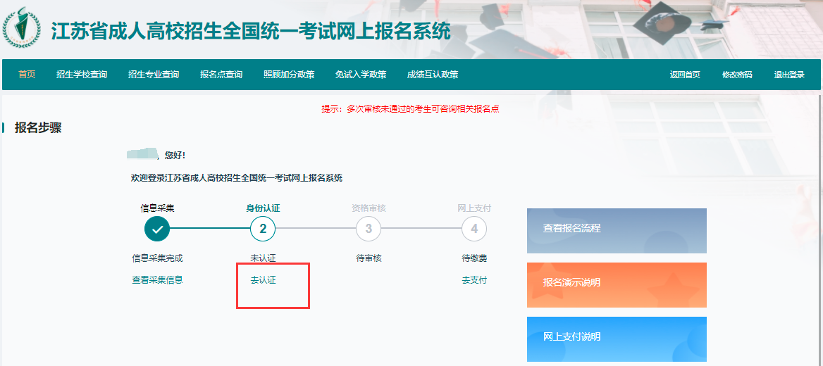
Task: Click step 4 online payment circle
Action: point(474,229)
